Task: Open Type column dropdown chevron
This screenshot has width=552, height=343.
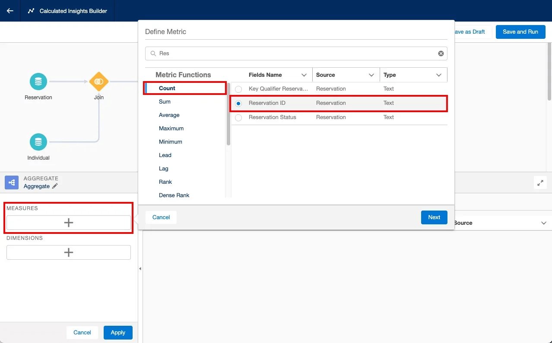Action: (x=439, y=75)
